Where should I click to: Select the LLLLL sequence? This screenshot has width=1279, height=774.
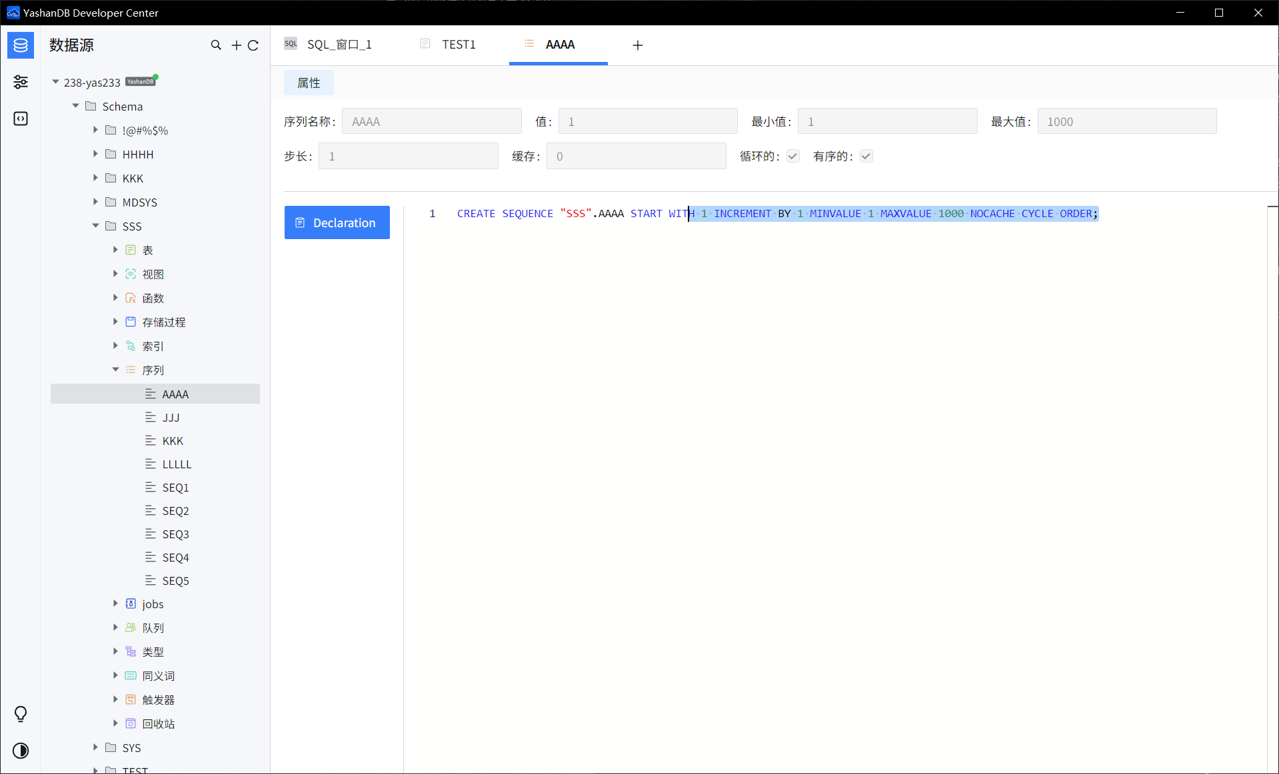pos(177,464)
